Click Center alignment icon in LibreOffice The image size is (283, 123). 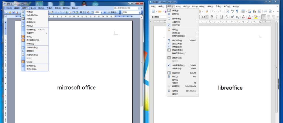click(269, 17)
